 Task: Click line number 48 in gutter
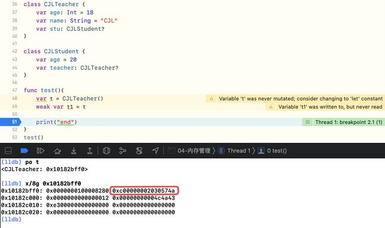(x=15, y=98)
